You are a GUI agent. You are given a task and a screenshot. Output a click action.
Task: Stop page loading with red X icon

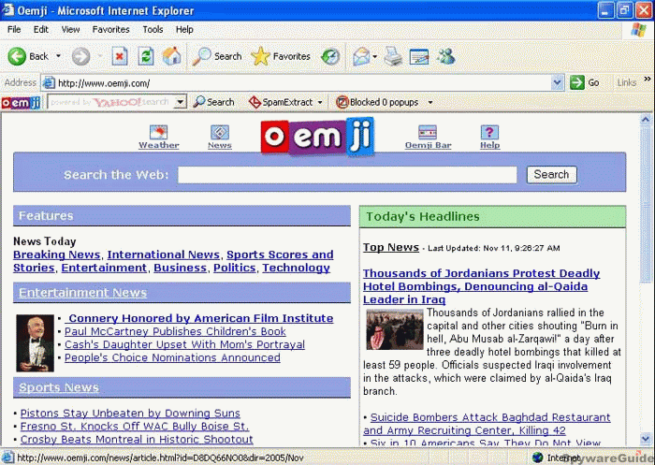point(120,56)
